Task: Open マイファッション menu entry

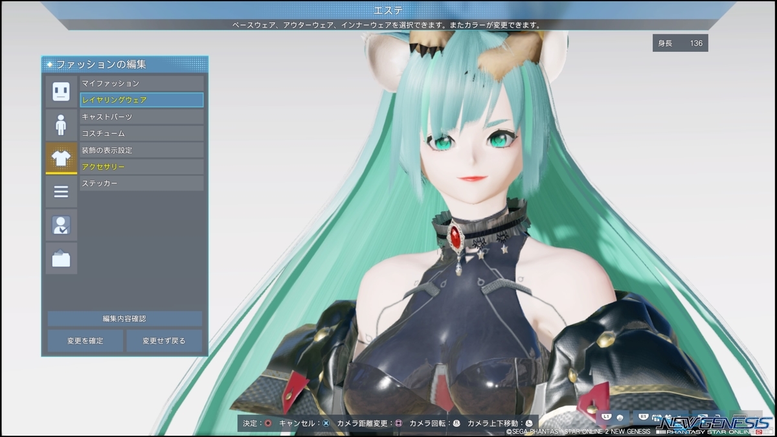Action: pos(141,84)
